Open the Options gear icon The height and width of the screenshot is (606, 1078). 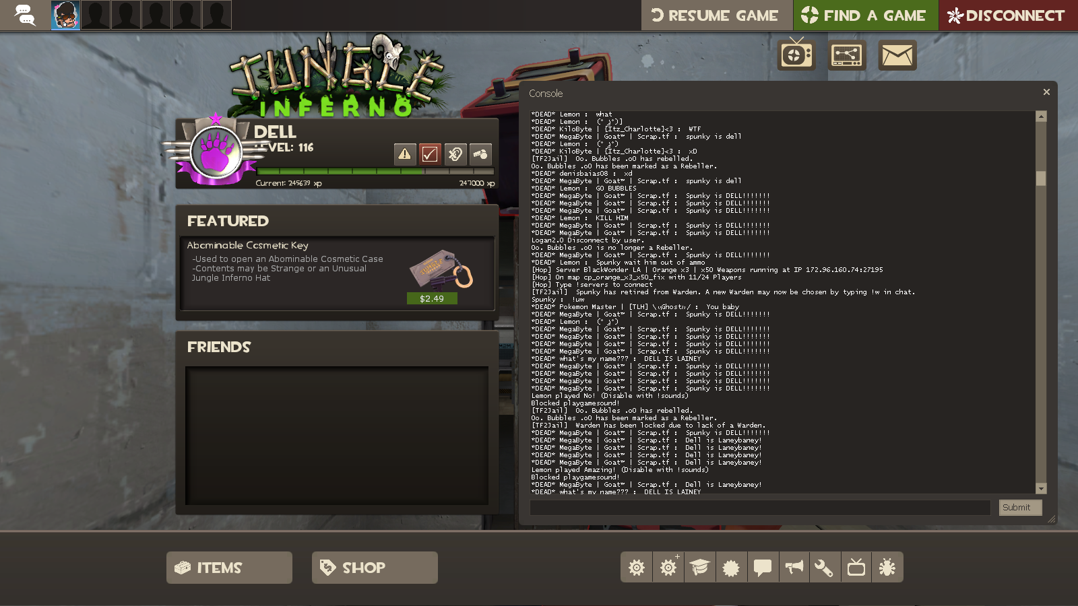pyautogui.click(x=636, y=568)
